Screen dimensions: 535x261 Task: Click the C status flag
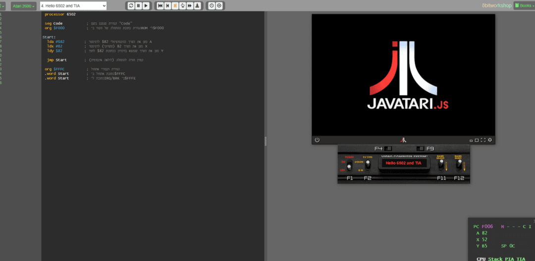click(x=524, y=226)
